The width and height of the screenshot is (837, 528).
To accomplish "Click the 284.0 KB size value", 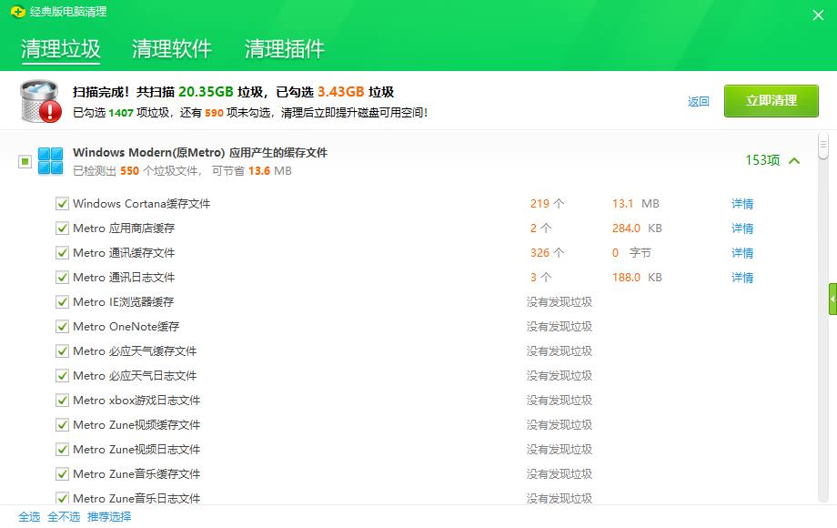I will point(637,228).
